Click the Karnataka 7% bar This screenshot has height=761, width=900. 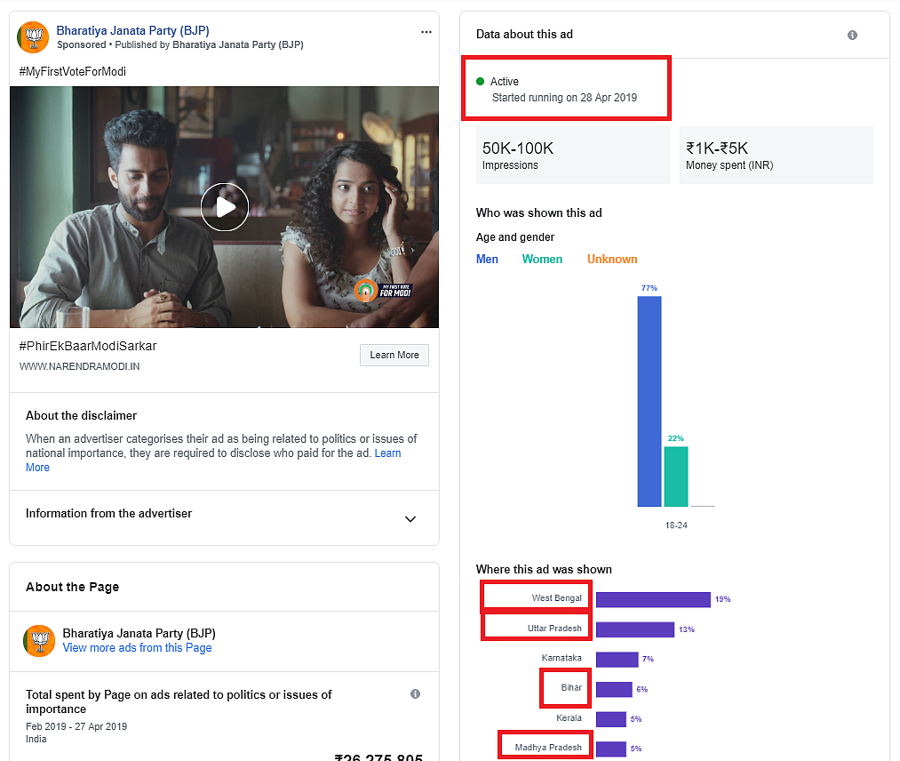pyautogui.click(x=617, y=660)
